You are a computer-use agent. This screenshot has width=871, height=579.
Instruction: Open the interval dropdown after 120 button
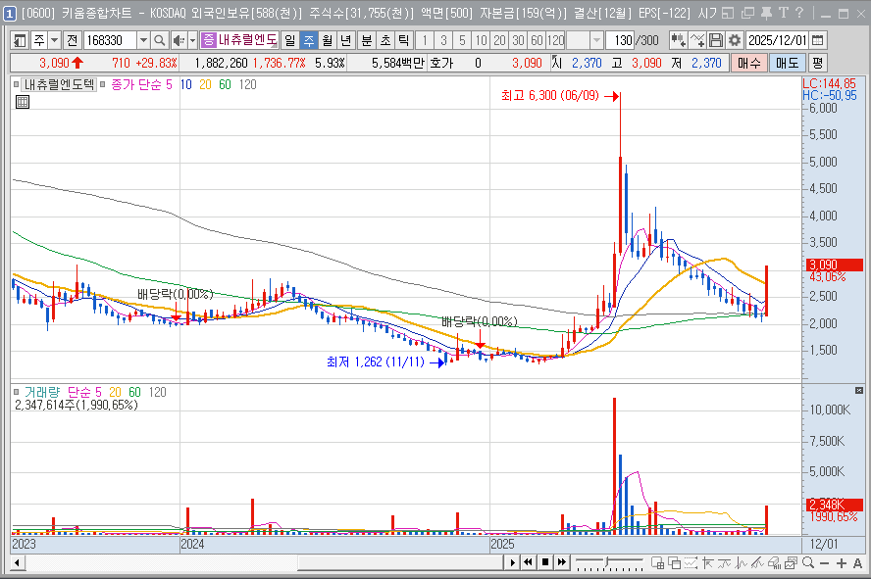pyautogui.click(x=596, y=40)
